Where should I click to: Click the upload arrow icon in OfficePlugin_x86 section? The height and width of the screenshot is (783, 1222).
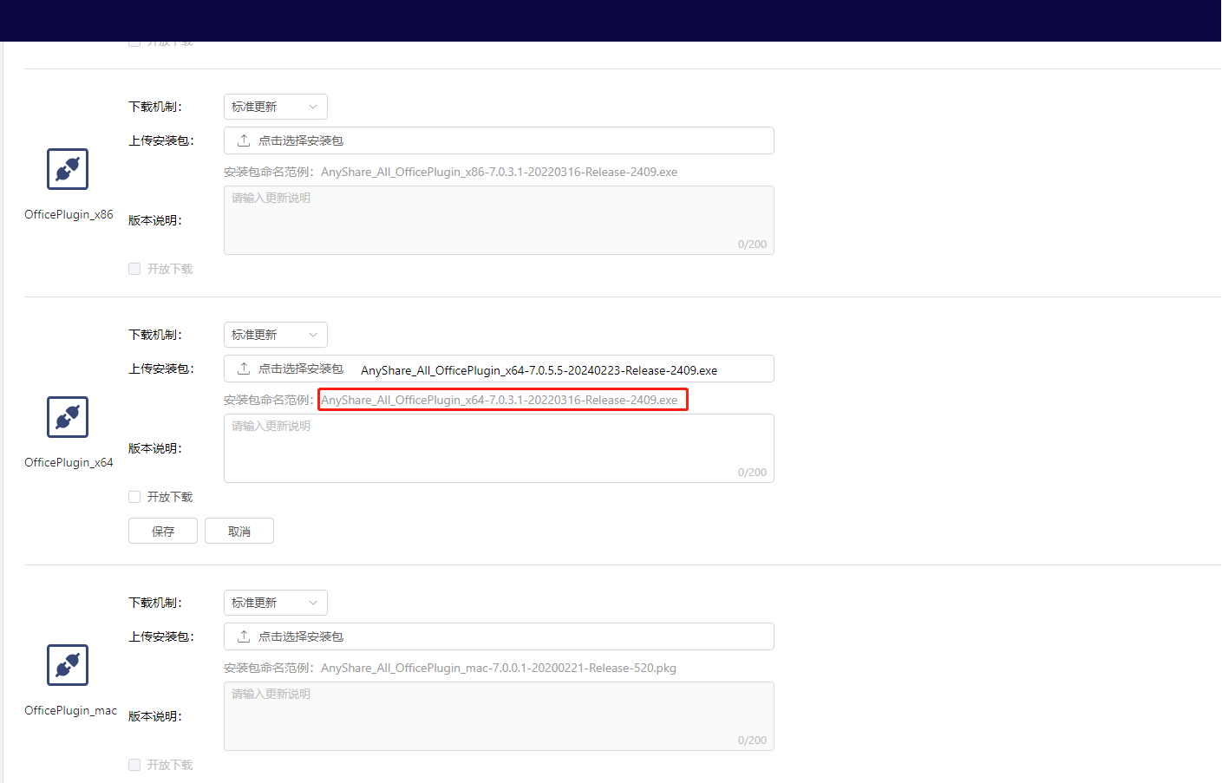coord(243,140)
